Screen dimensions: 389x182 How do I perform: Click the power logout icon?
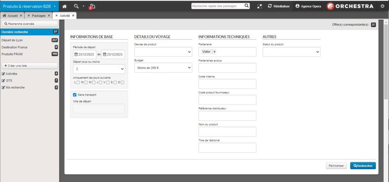tap(382, 6)
